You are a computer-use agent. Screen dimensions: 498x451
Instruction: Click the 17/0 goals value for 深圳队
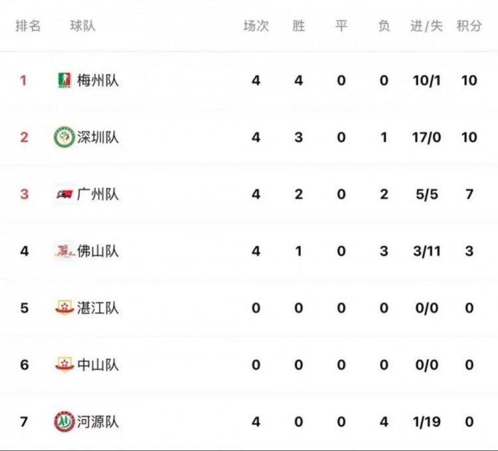[426, 137]
